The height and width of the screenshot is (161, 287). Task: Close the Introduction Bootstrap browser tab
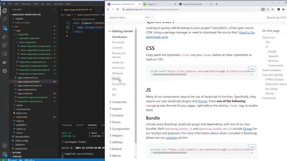click(139, 4)
